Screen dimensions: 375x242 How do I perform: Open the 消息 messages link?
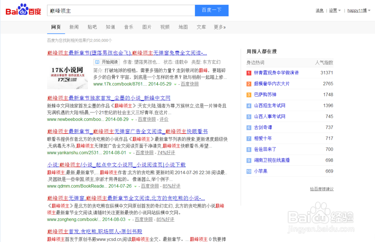point(319,10)
